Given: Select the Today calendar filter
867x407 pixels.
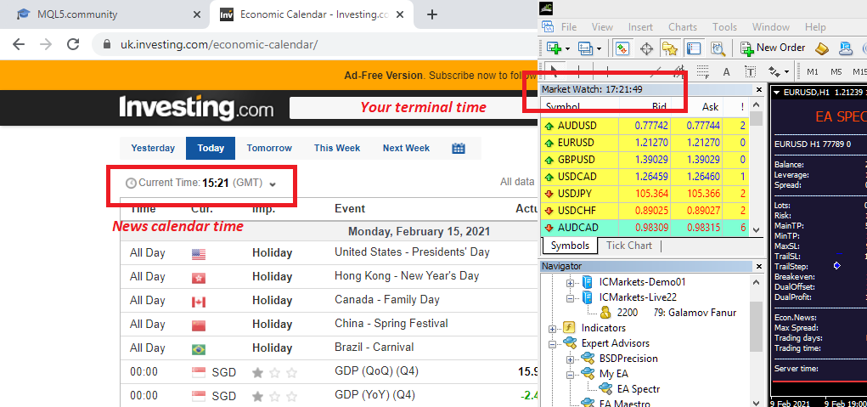Looking at the screenshot, I should tap(211, 148).
